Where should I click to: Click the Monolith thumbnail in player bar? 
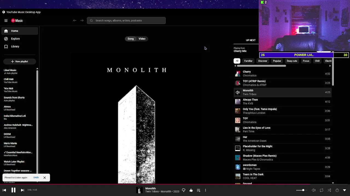139,190
